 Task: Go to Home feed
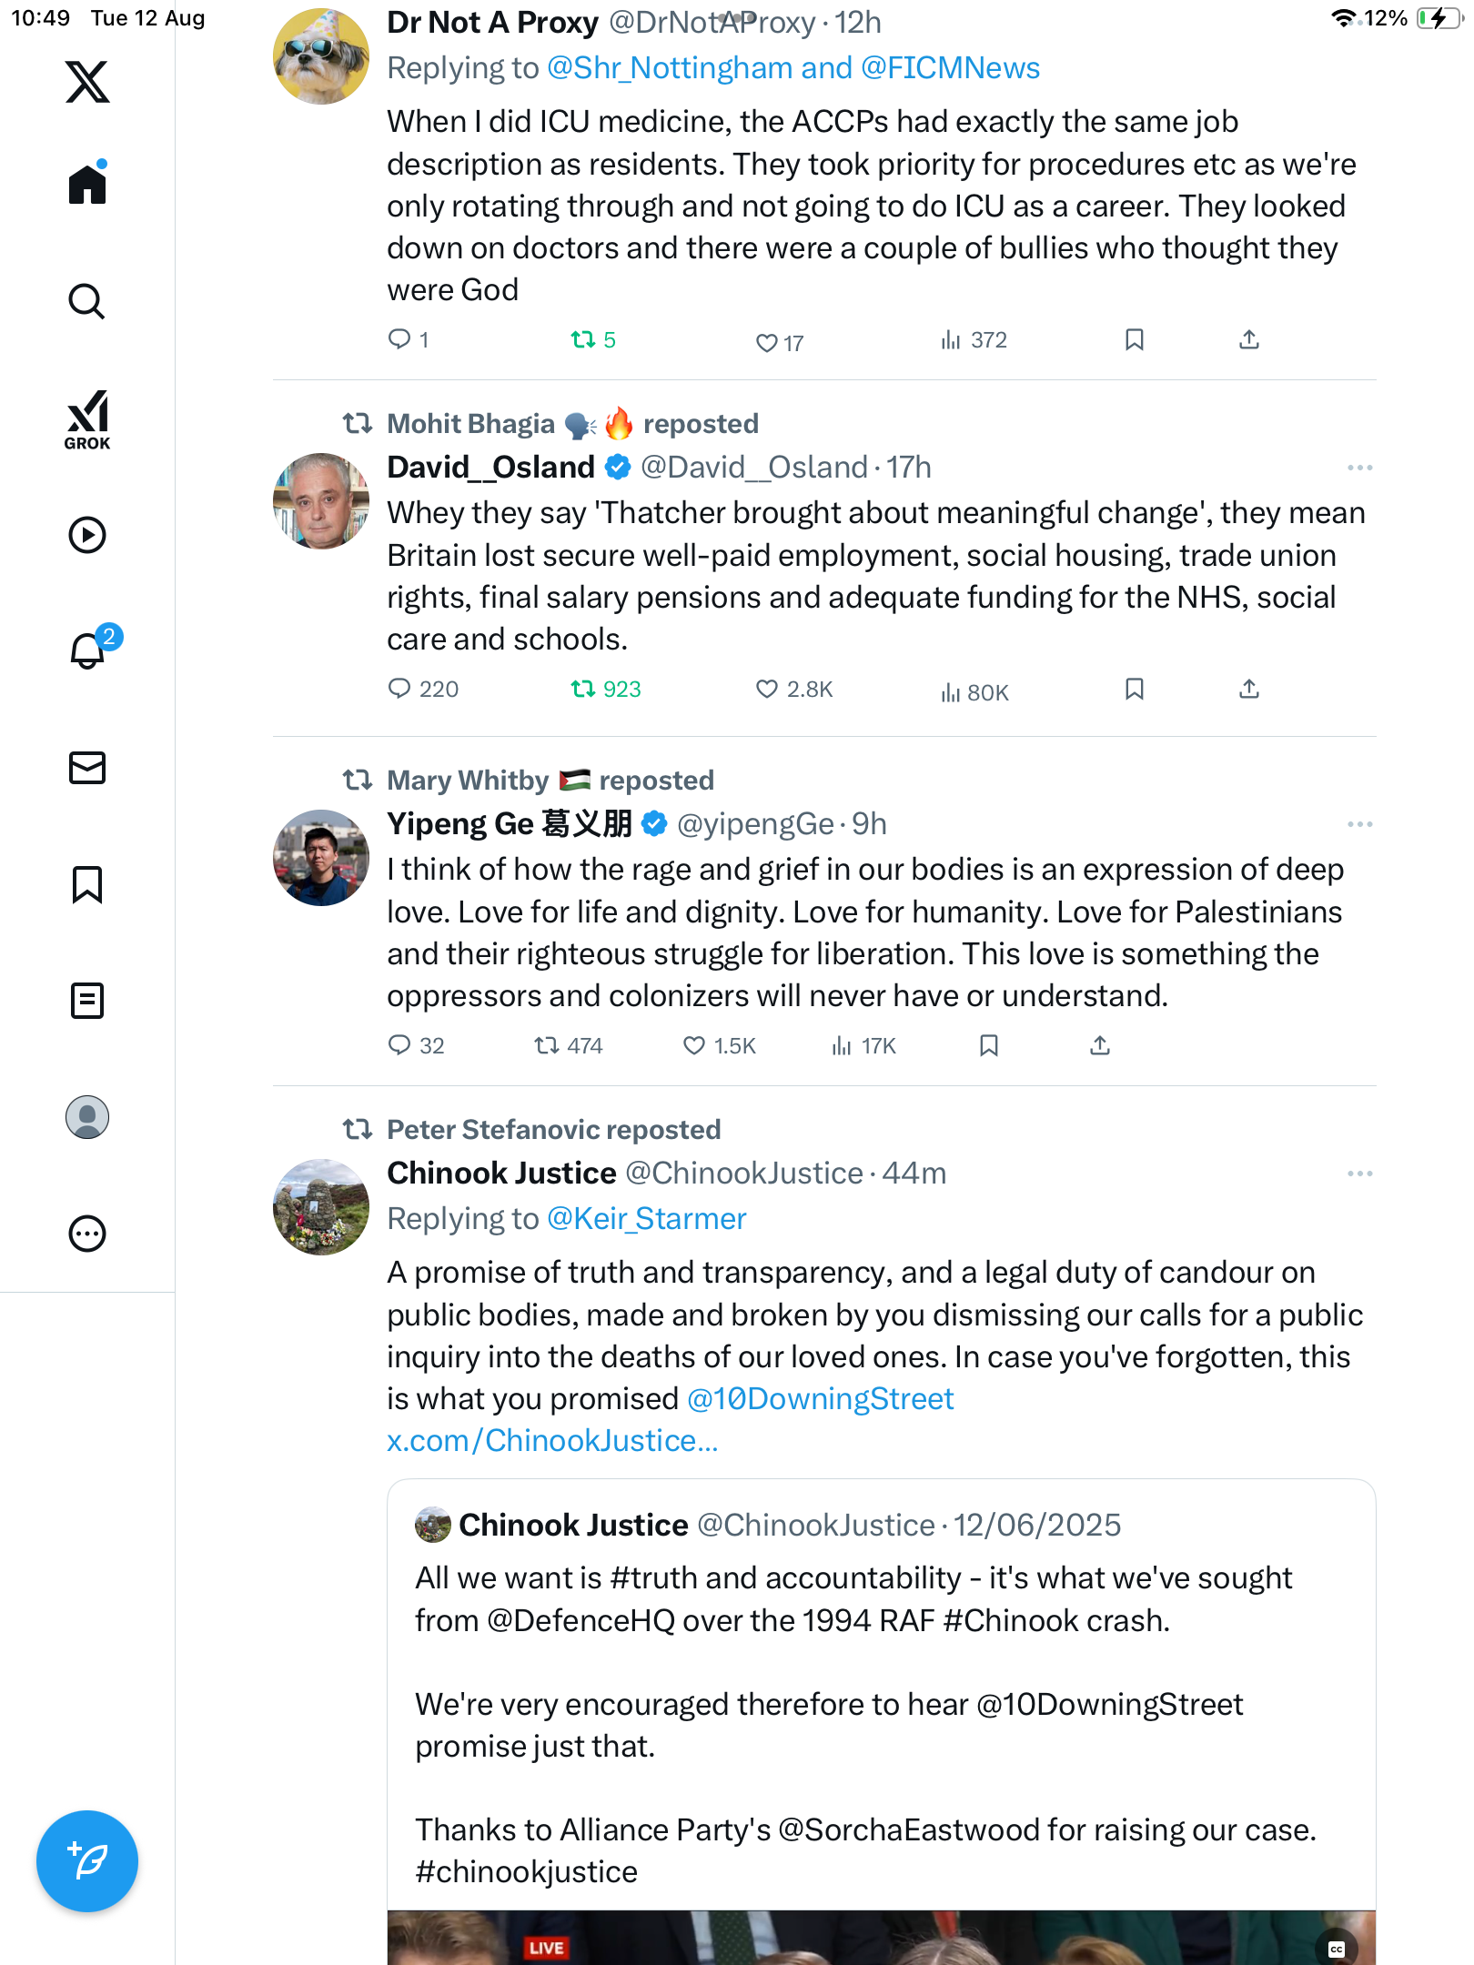[87, 184]
